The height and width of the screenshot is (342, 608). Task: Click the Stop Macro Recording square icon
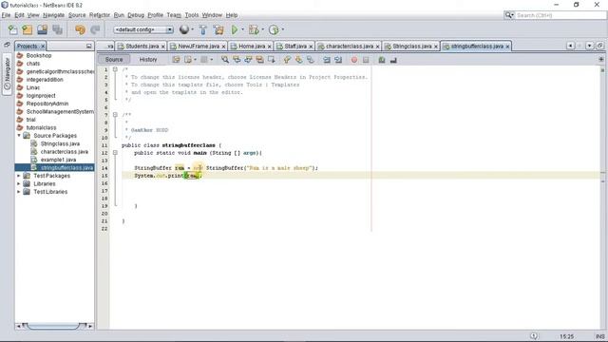pyautogui.click(x=366, y=60)
